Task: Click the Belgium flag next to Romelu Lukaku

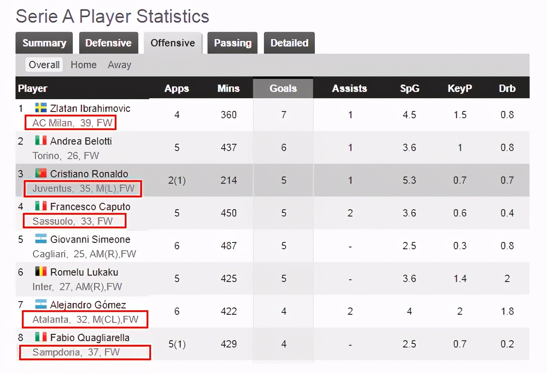Action: point(41,272)
